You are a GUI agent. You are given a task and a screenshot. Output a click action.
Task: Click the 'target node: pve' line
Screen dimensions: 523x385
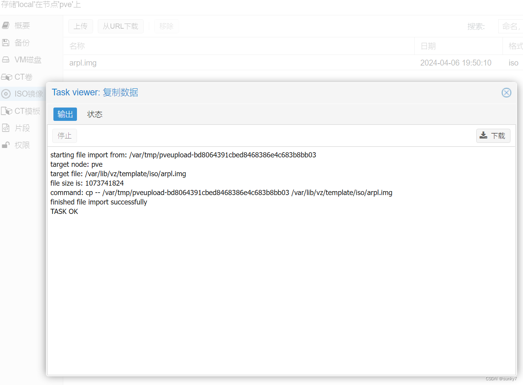point(77,164)
